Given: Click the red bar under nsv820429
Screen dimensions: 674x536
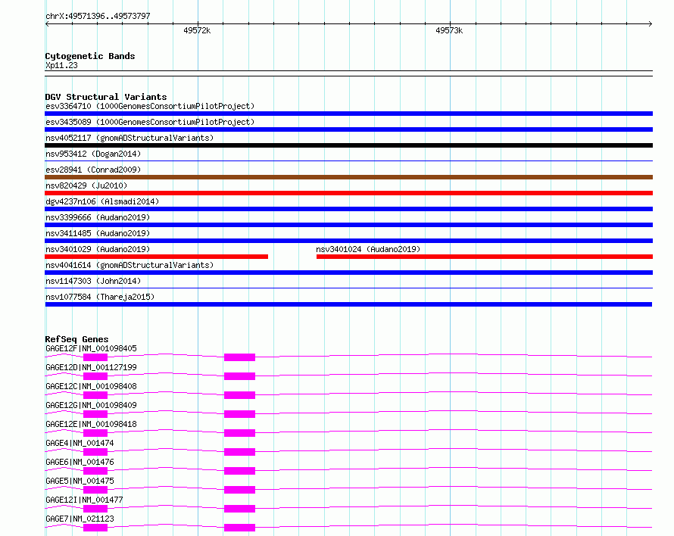Looking at the screenshot, I should coord(348,193).
